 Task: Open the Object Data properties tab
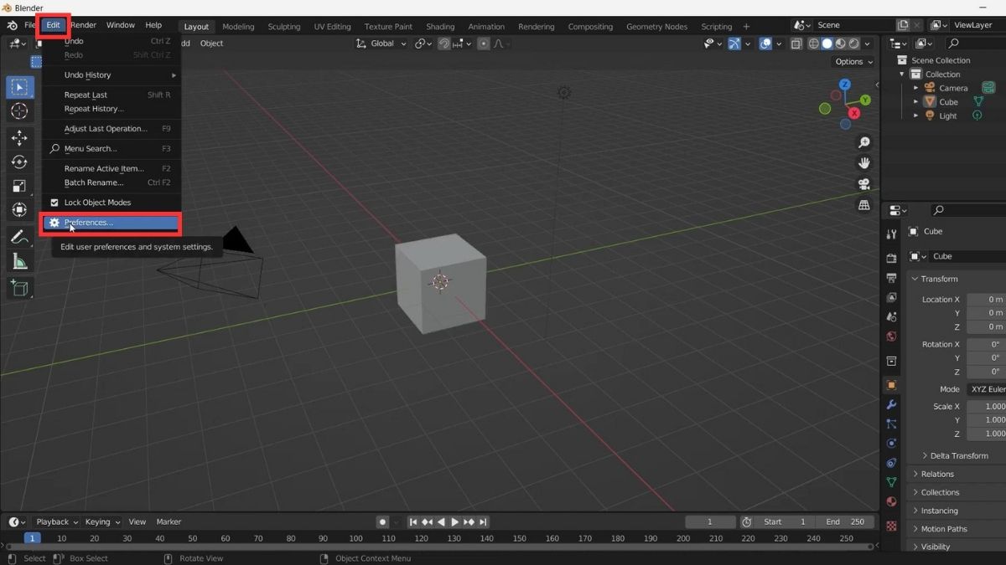click(x=891, y=483)
